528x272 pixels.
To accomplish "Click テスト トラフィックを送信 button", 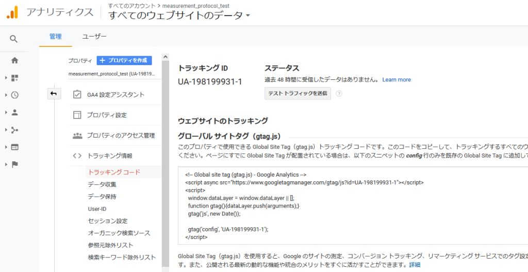I will pyautogui.click(x=298, y=94).
